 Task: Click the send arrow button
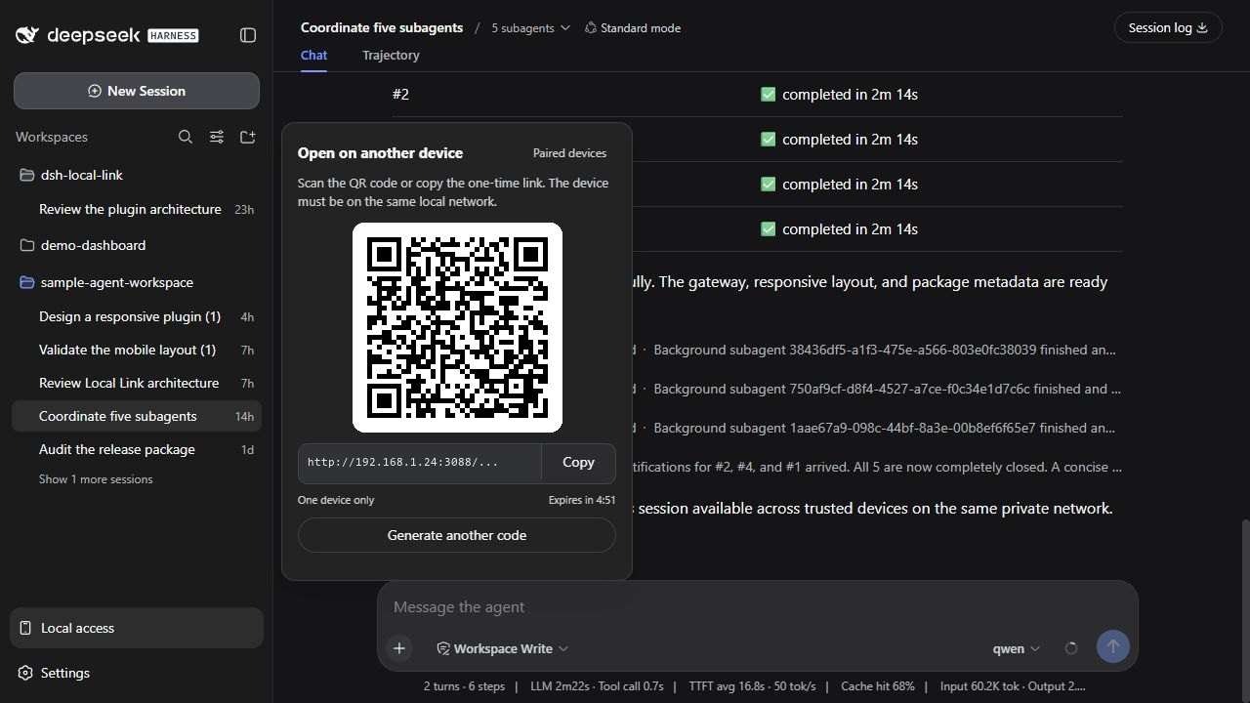pyautogui.click(x=1112, y=646)
